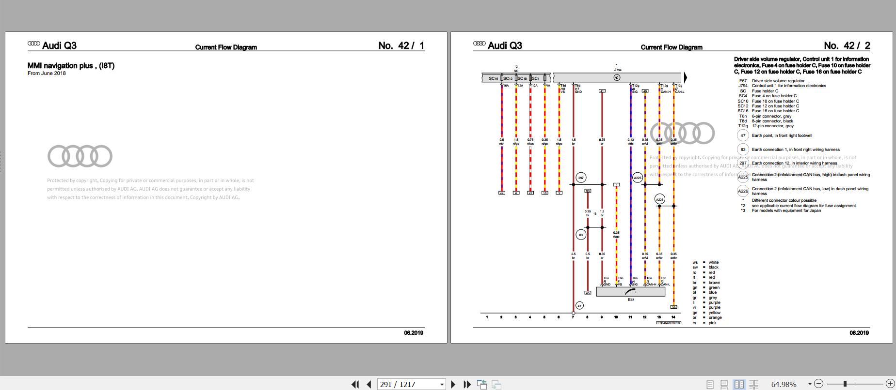Click colour code entry 'pink'
The width and height of the screenshot is (896, 390).
click(713, 323)
